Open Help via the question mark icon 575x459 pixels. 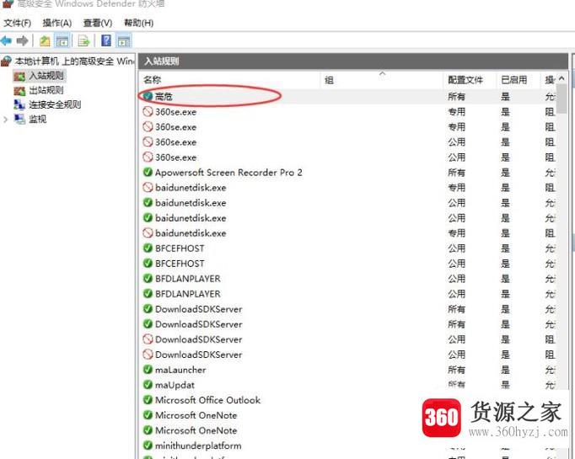106,40
